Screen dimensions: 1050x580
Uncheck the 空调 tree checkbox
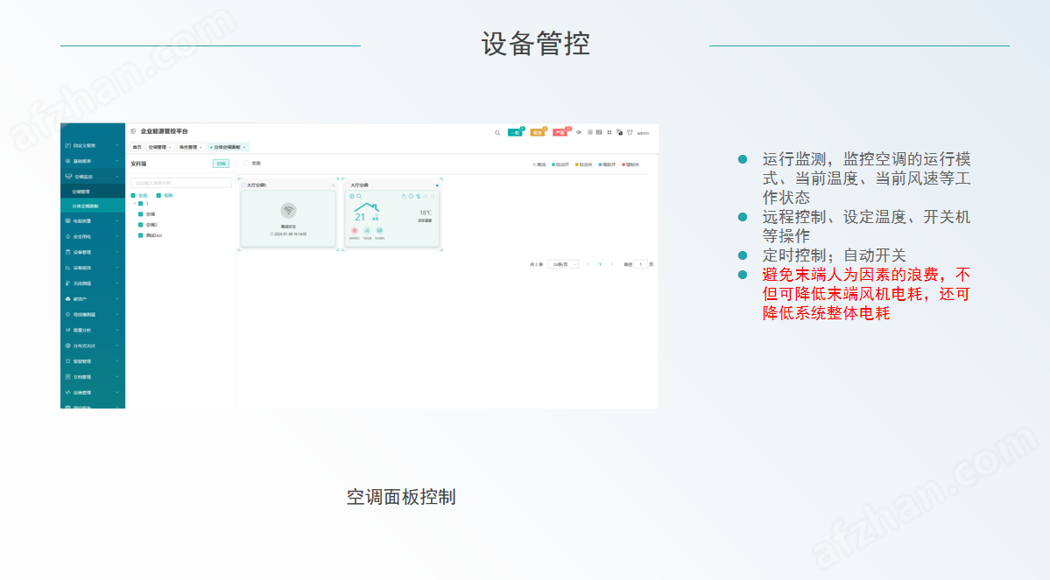(141, 214)
